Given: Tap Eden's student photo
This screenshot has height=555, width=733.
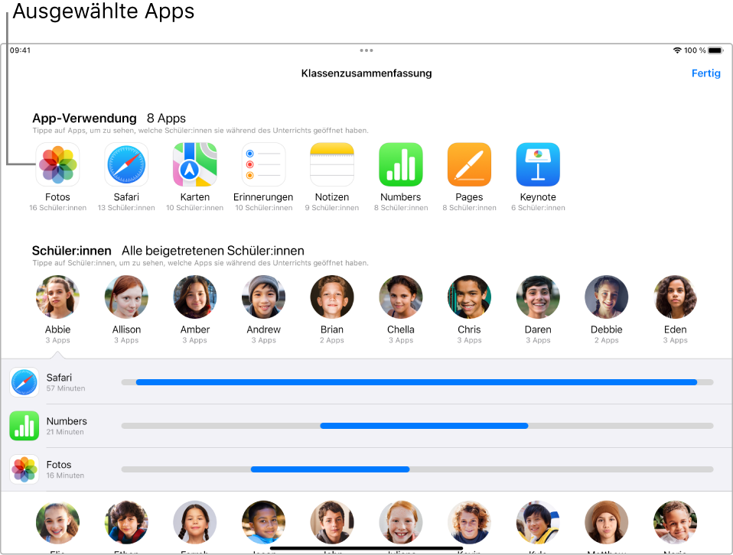Looking at the screenshot, I should pyautogui.click(x=675, y=297).
